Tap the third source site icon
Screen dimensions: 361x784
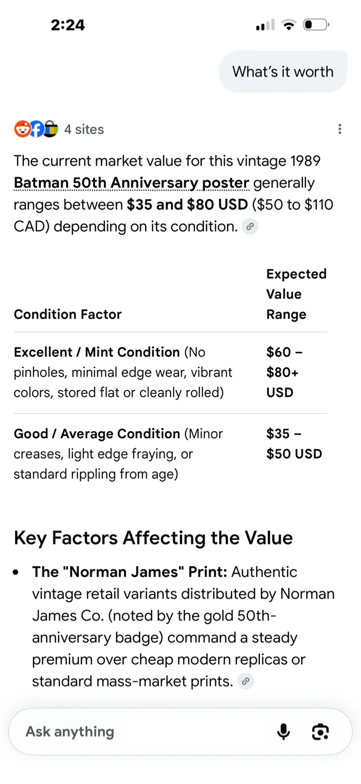pos(50,129)
